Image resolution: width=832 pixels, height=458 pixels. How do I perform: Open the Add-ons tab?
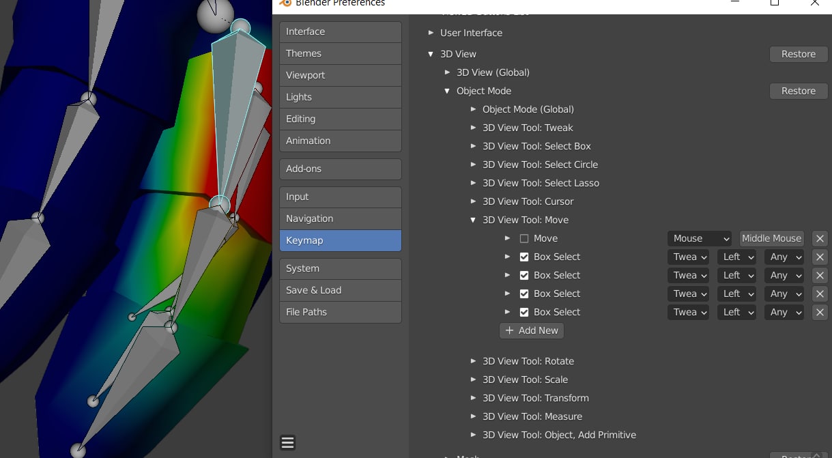[x=341, y=169]
